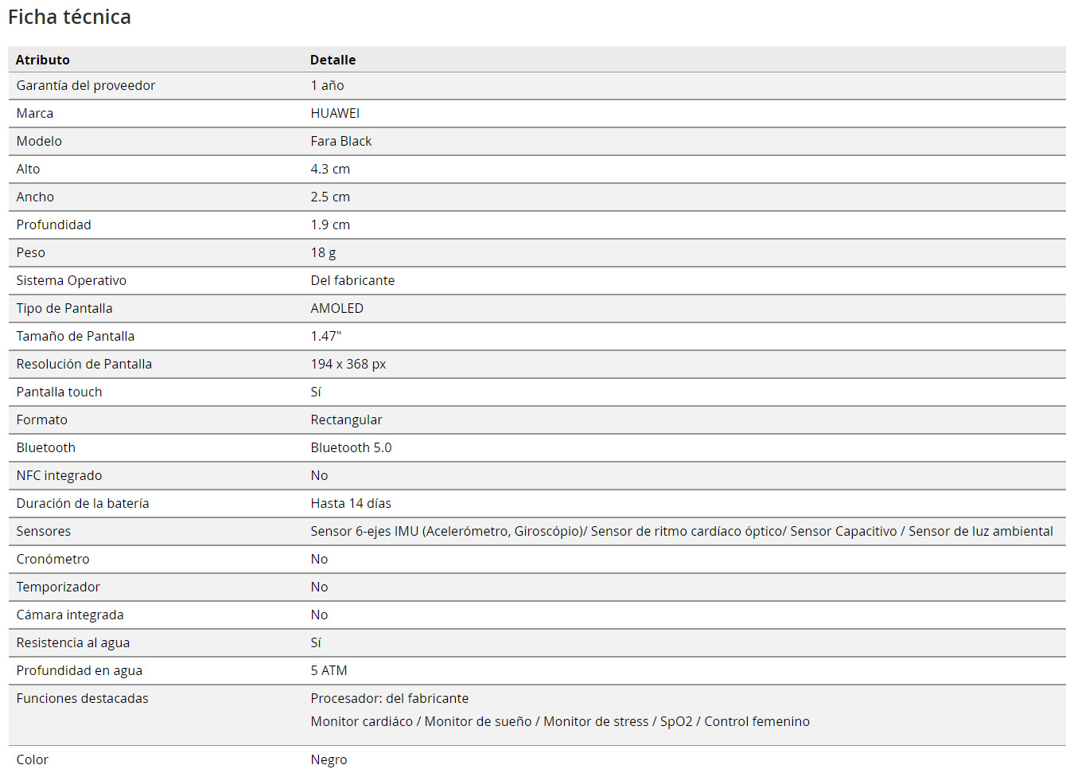1066x769 pixels.
Task: Click the NFC integrado label
Action: click(x=60, y=475)
